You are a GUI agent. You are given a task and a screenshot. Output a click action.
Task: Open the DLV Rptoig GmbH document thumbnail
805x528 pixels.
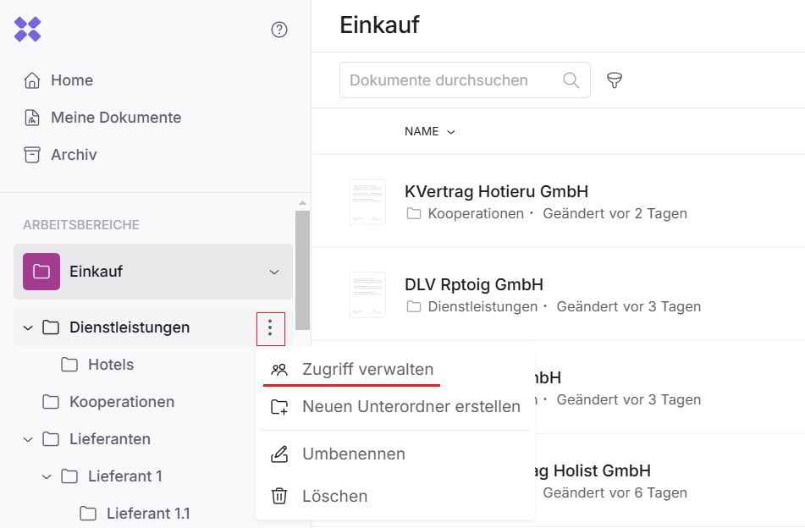click(367, 294)
